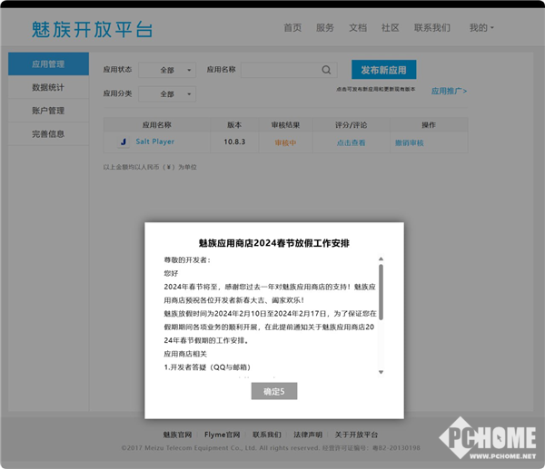This screenshot has width=545, height=469.
Task: Click the Salt Player app icon
Action: coord(123,142)
